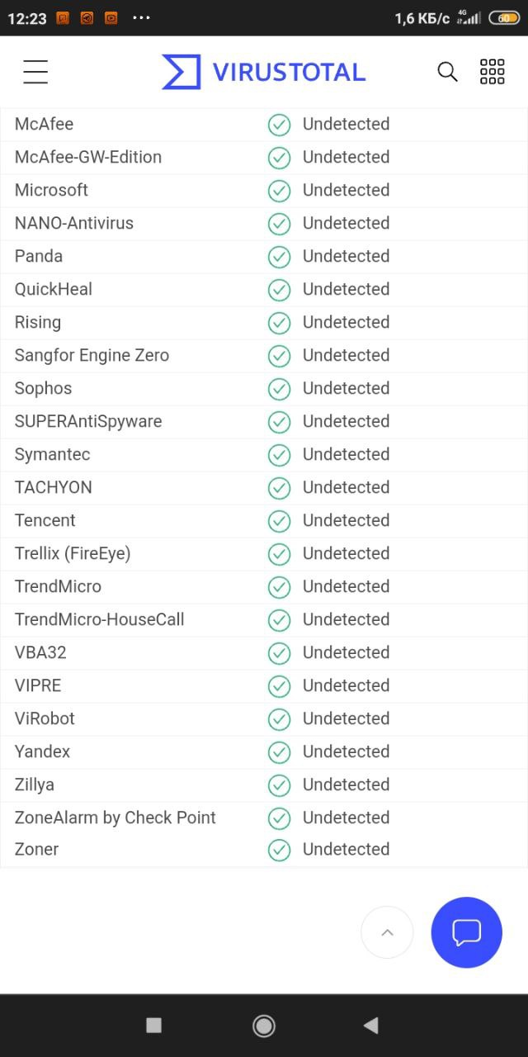Tap the scroll-to-top chevron button

387,932
